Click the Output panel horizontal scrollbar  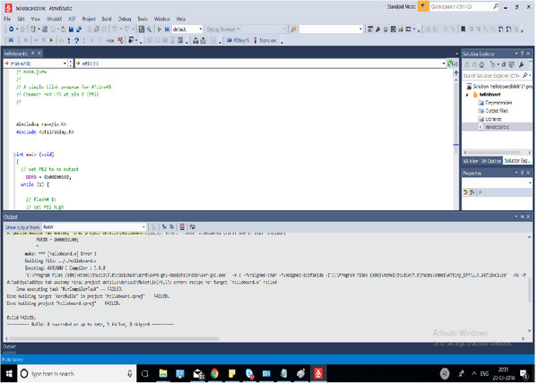pos(114,338)
